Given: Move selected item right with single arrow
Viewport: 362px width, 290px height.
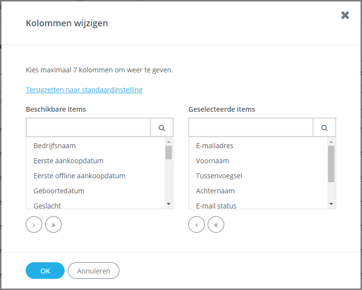Looking at the screenshot, I should click(x=34, y=224).
